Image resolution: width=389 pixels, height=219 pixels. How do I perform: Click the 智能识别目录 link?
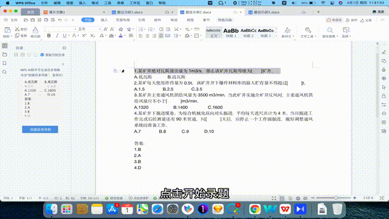pos(52,55)
